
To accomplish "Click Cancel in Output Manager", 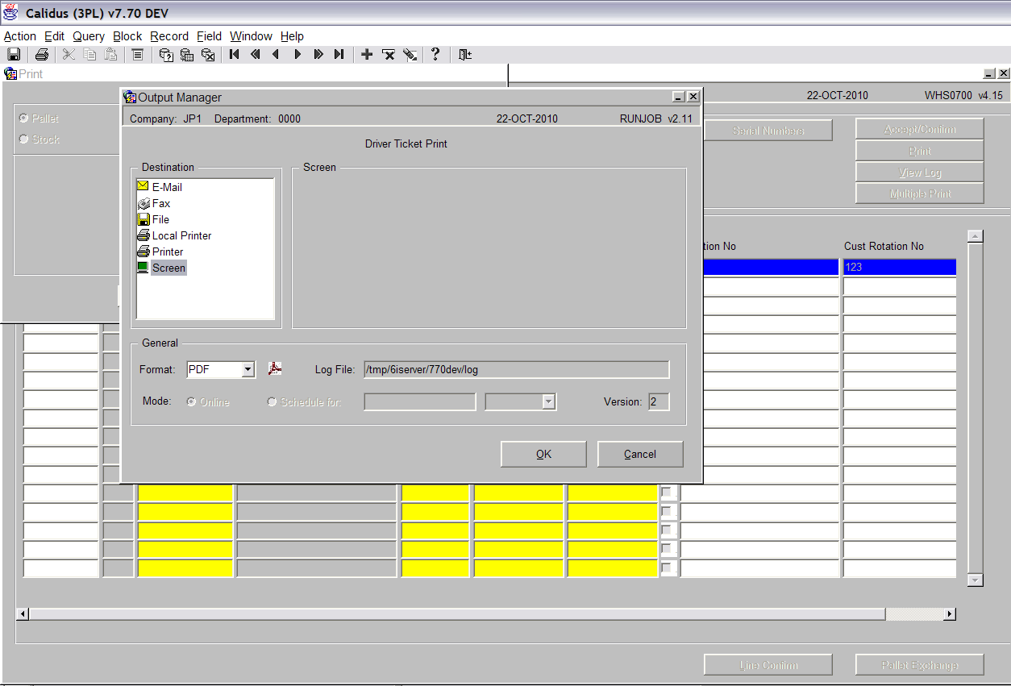I will click(x=640, y=454).
